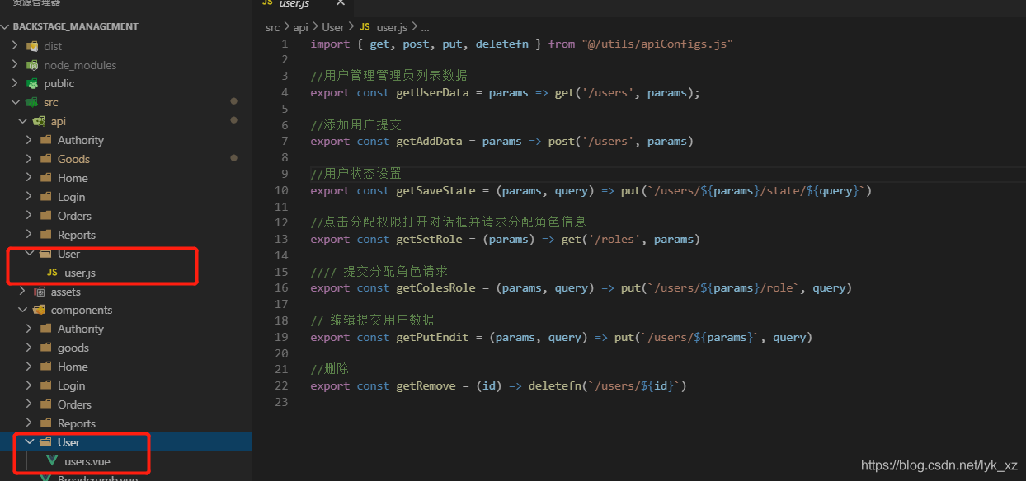Screen dimensions: 1026x481
Task: Click the public folder icon
Action: coord(32,83)
